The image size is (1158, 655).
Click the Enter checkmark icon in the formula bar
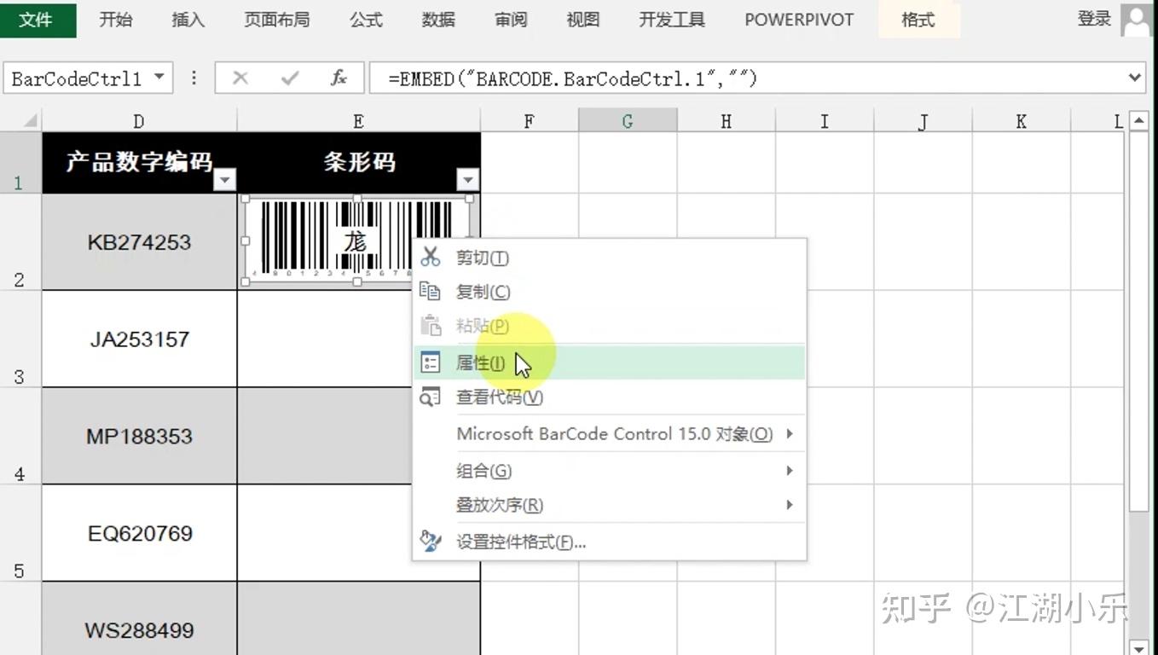click(x=289, y=78)
